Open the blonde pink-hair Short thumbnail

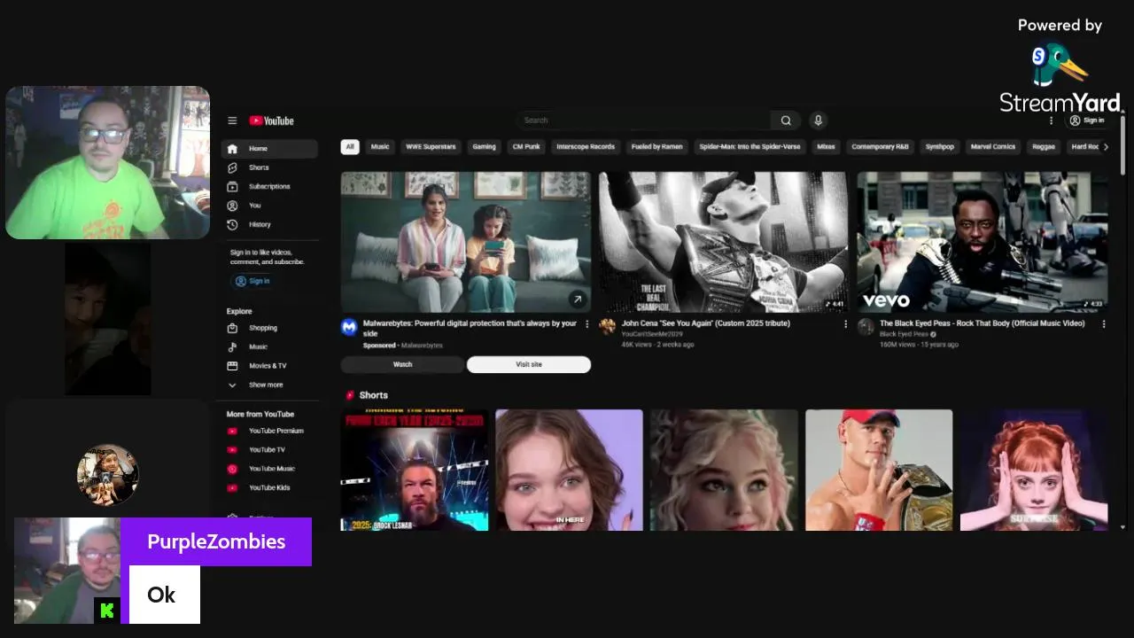[x=724, y=470]
